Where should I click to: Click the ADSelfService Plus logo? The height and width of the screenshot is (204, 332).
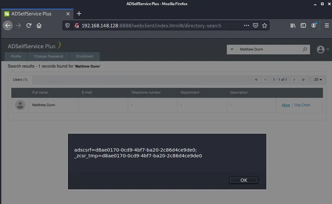[x=33, y=45]
